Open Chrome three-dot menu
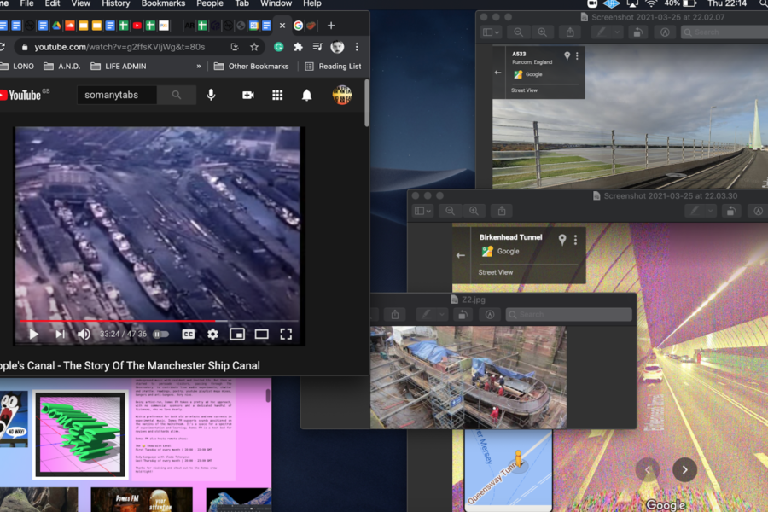This screenshot has height=512, width=768. click(357, 47)
